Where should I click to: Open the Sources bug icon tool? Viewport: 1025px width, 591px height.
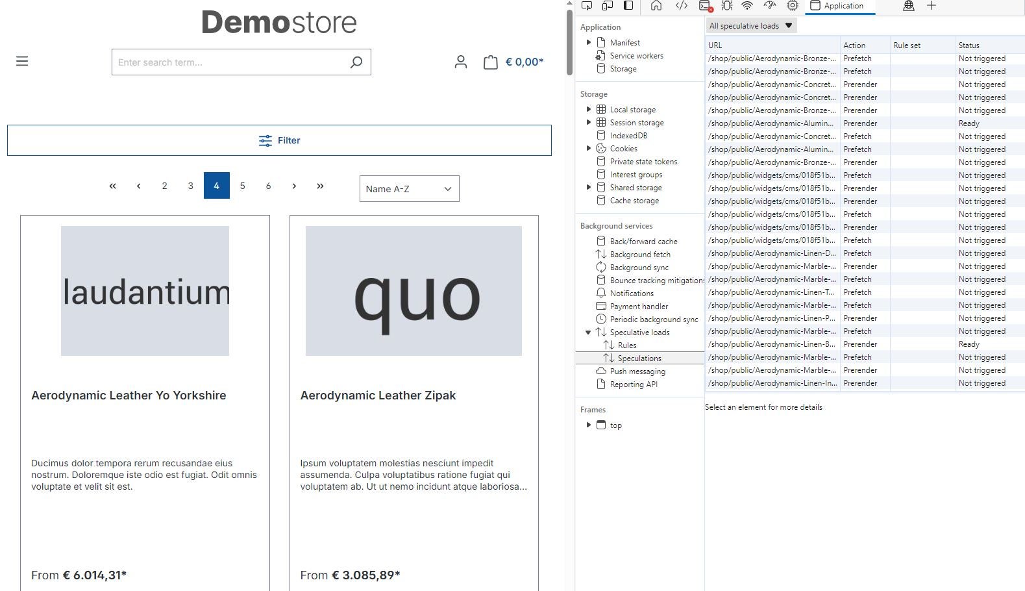click(727, 6)
